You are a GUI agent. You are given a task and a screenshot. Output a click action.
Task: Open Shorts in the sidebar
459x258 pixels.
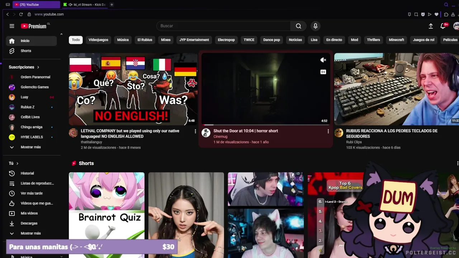(x=32, y=51)
